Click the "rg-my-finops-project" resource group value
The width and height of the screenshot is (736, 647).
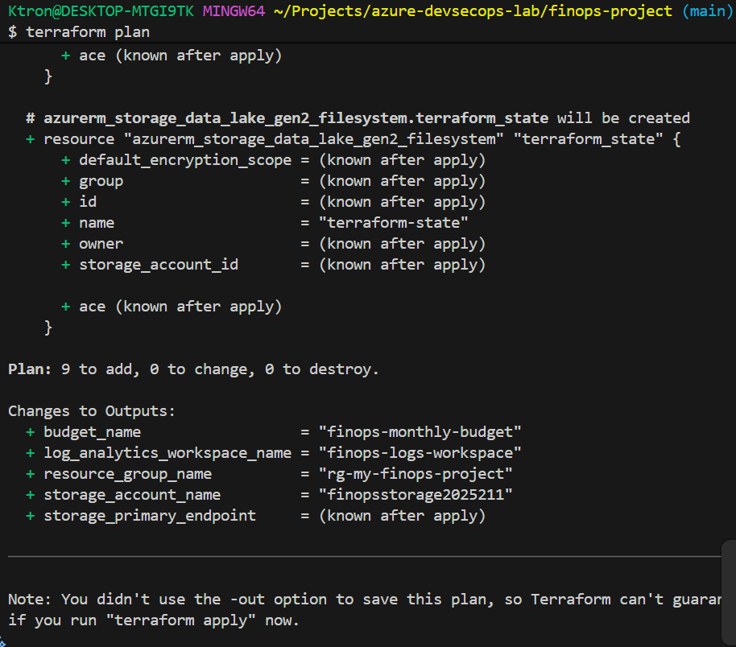pyautogui.click(x=416, y=474)
